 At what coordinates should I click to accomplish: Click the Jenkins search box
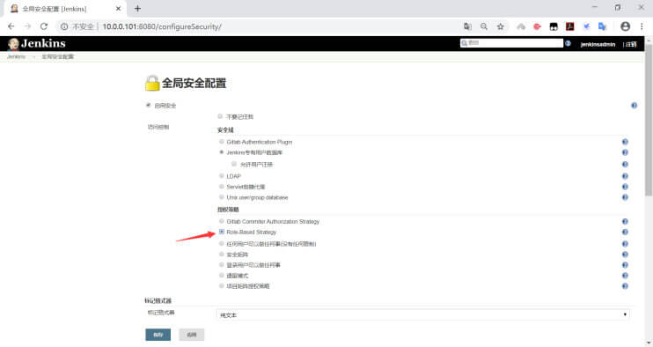point(511,43)
